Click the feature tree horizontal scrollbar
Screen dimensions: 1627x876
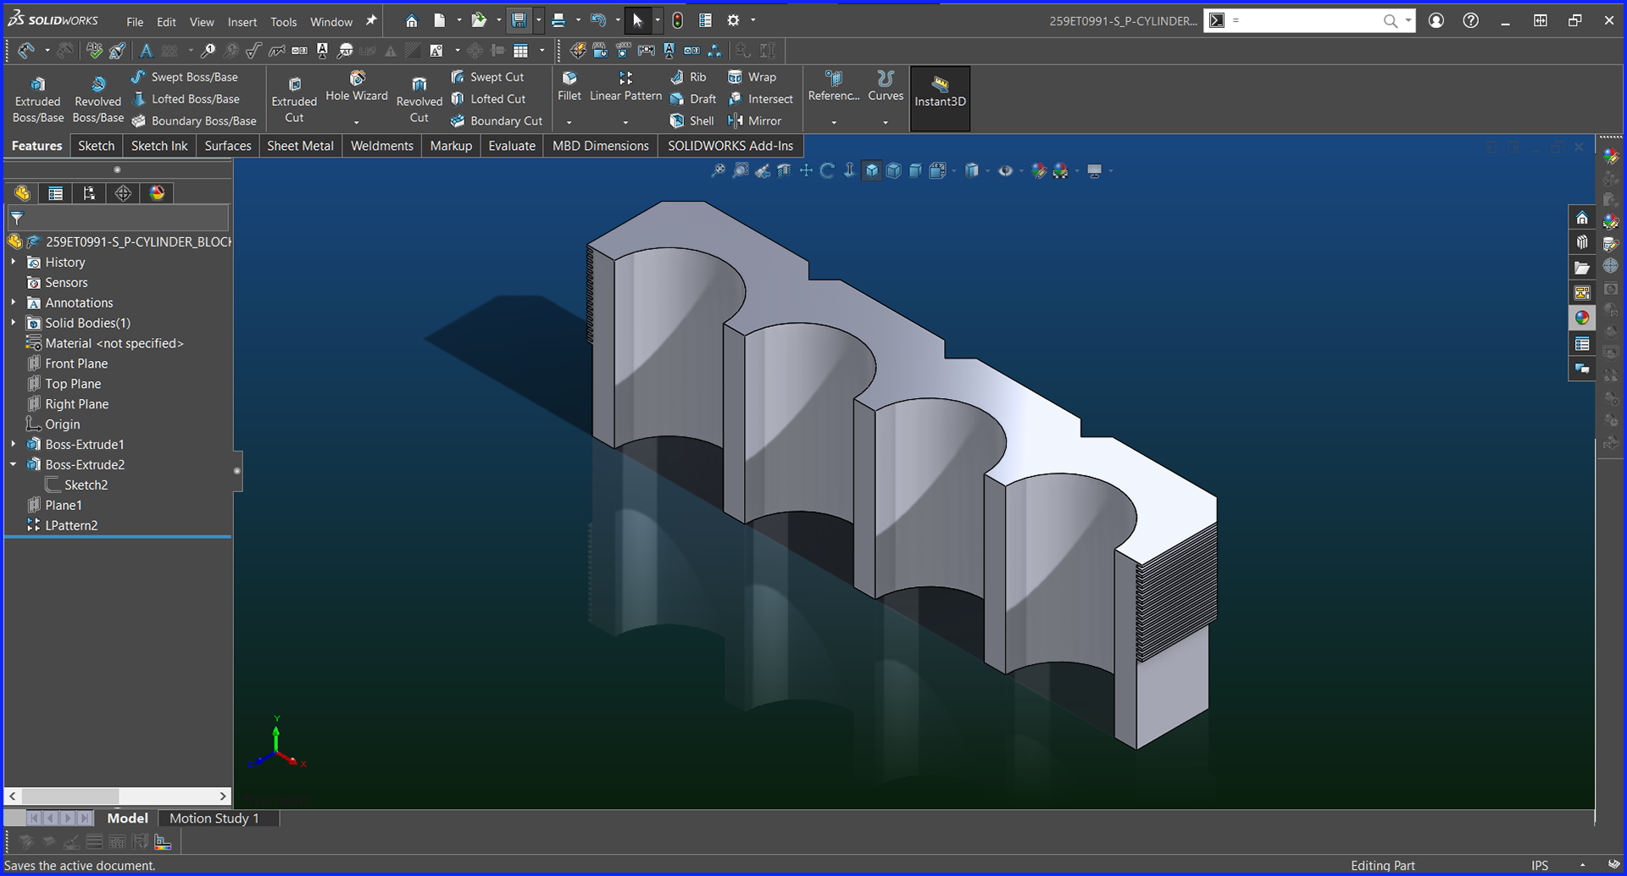(x=118, y=796)
